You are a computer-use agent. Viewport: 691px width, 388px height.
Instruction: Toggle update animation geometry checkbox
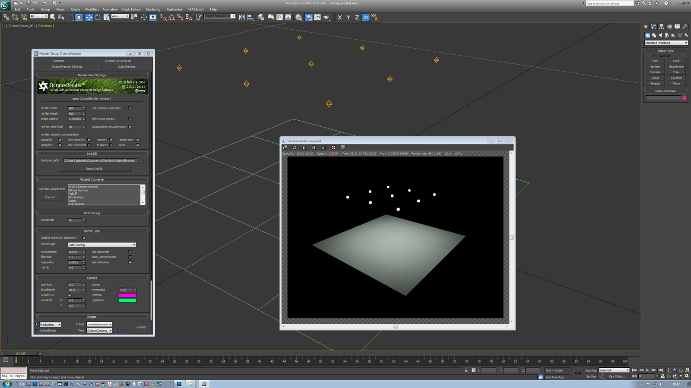tap(84, 238)
